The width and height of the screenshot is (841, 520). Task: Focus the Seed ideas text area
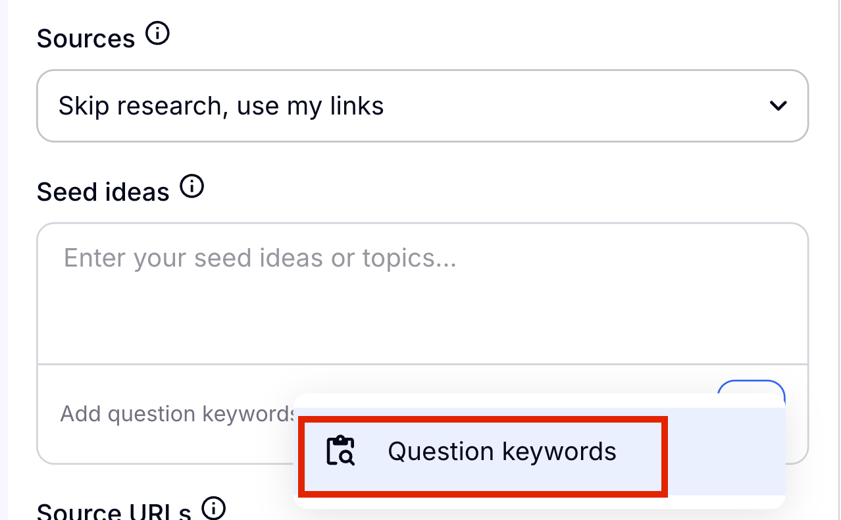pos(422,294)
